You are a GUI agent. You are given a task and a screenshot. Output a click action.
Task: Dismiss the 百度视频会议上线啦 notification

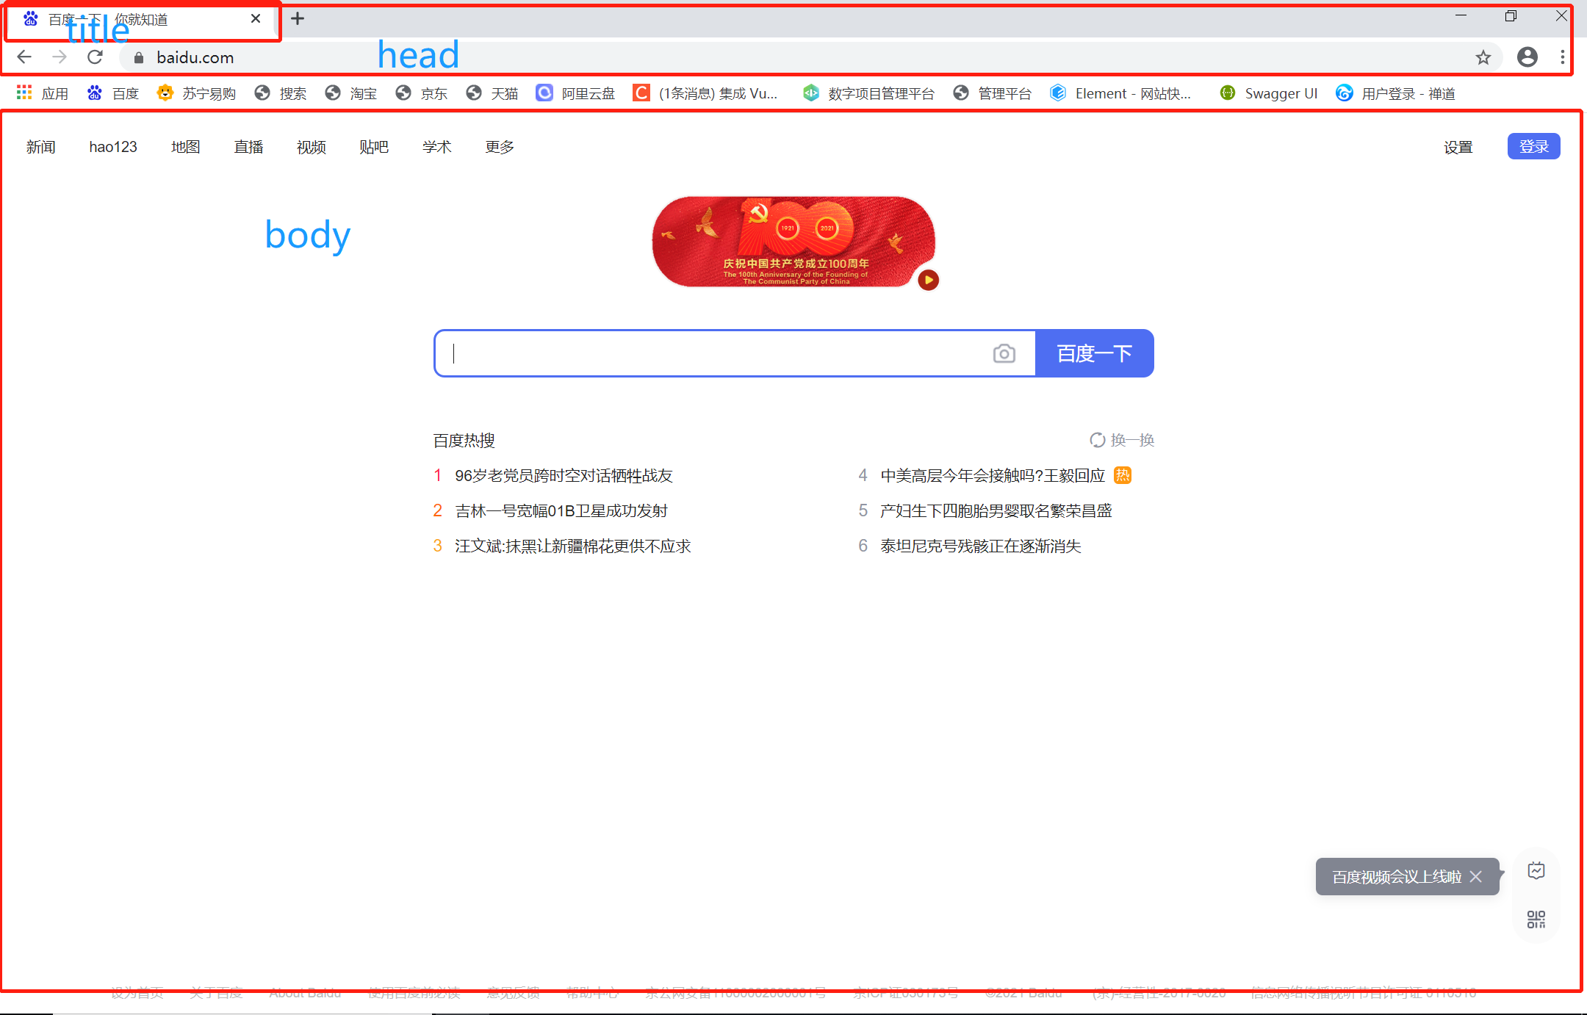tap(1476, 877)
